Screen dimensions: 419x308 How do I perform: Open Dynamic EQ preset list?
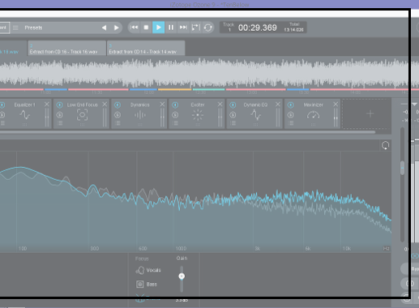[x=233, y=123]
